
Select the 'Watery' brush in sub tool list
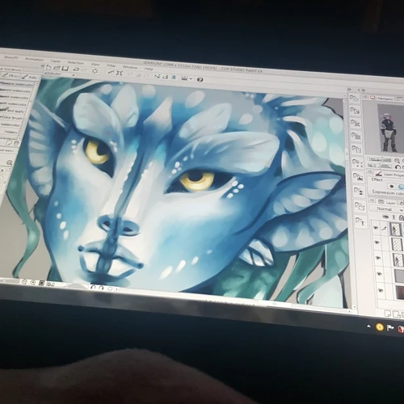[x=10, y=132]
